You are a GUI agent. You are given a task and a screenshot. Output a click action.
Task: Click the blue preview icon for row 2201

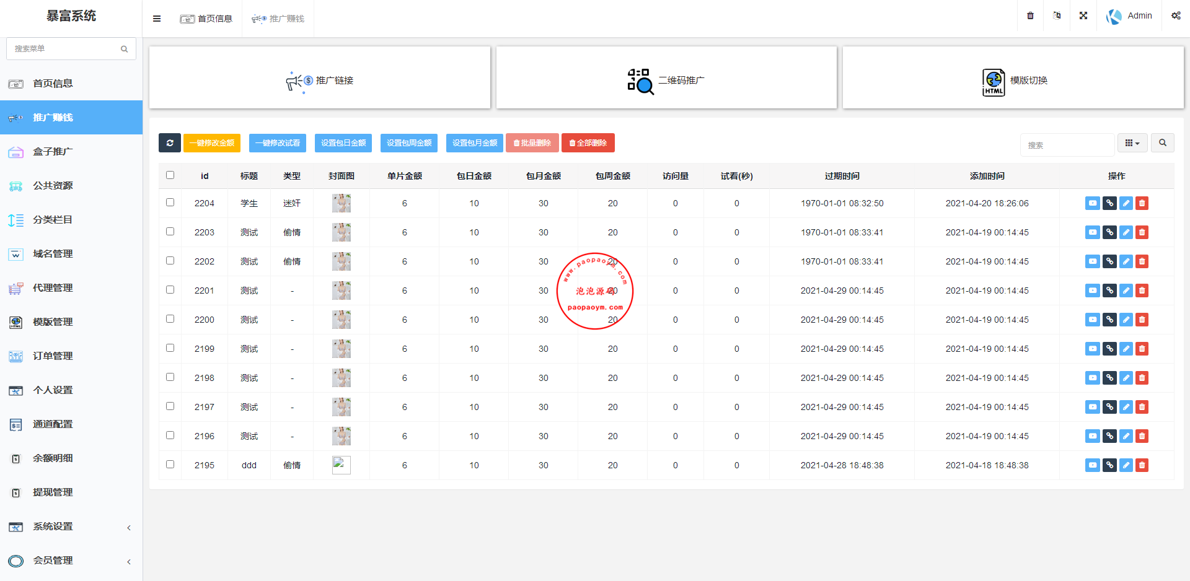(1092, 290)
